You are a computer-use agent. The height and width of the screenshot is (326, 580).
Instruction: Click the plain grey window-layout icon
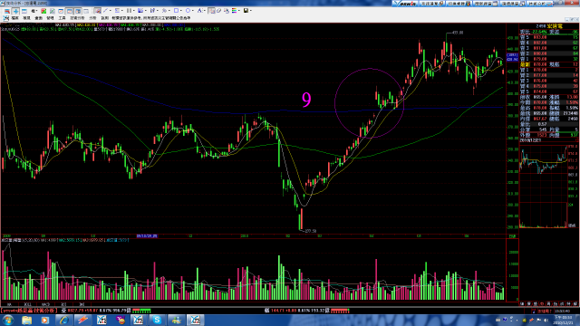pos(86,11)
